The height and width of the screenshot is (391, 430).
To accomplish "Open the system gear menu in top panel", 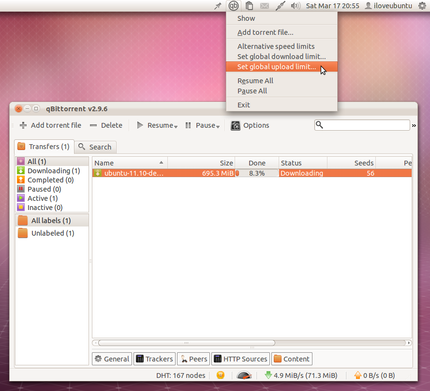I will tap(422, 6).
